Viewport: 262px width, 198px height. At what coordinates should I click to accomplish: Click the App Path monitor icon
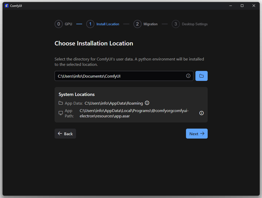pos(61,113)
